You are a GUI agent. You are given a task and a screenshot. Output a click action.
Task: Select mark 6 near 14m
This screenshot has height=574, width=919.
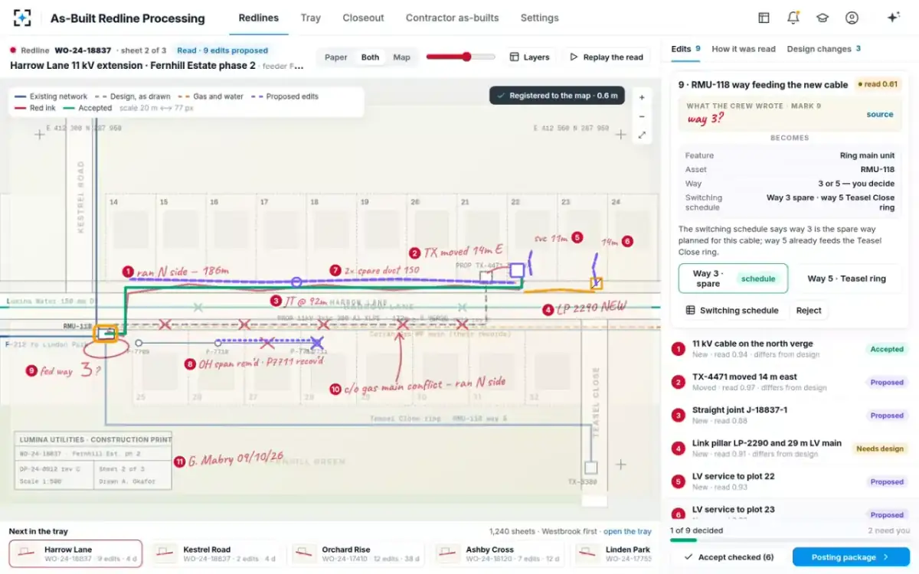(x=627, y=240)
